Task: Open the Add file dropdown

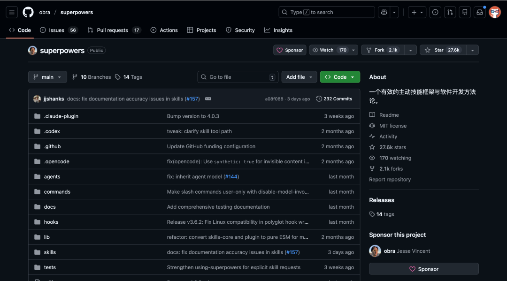Action: pos(299,77)
